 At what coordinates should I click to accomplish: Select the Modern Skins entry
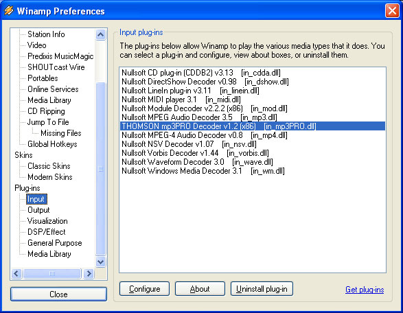pos(50,177)
